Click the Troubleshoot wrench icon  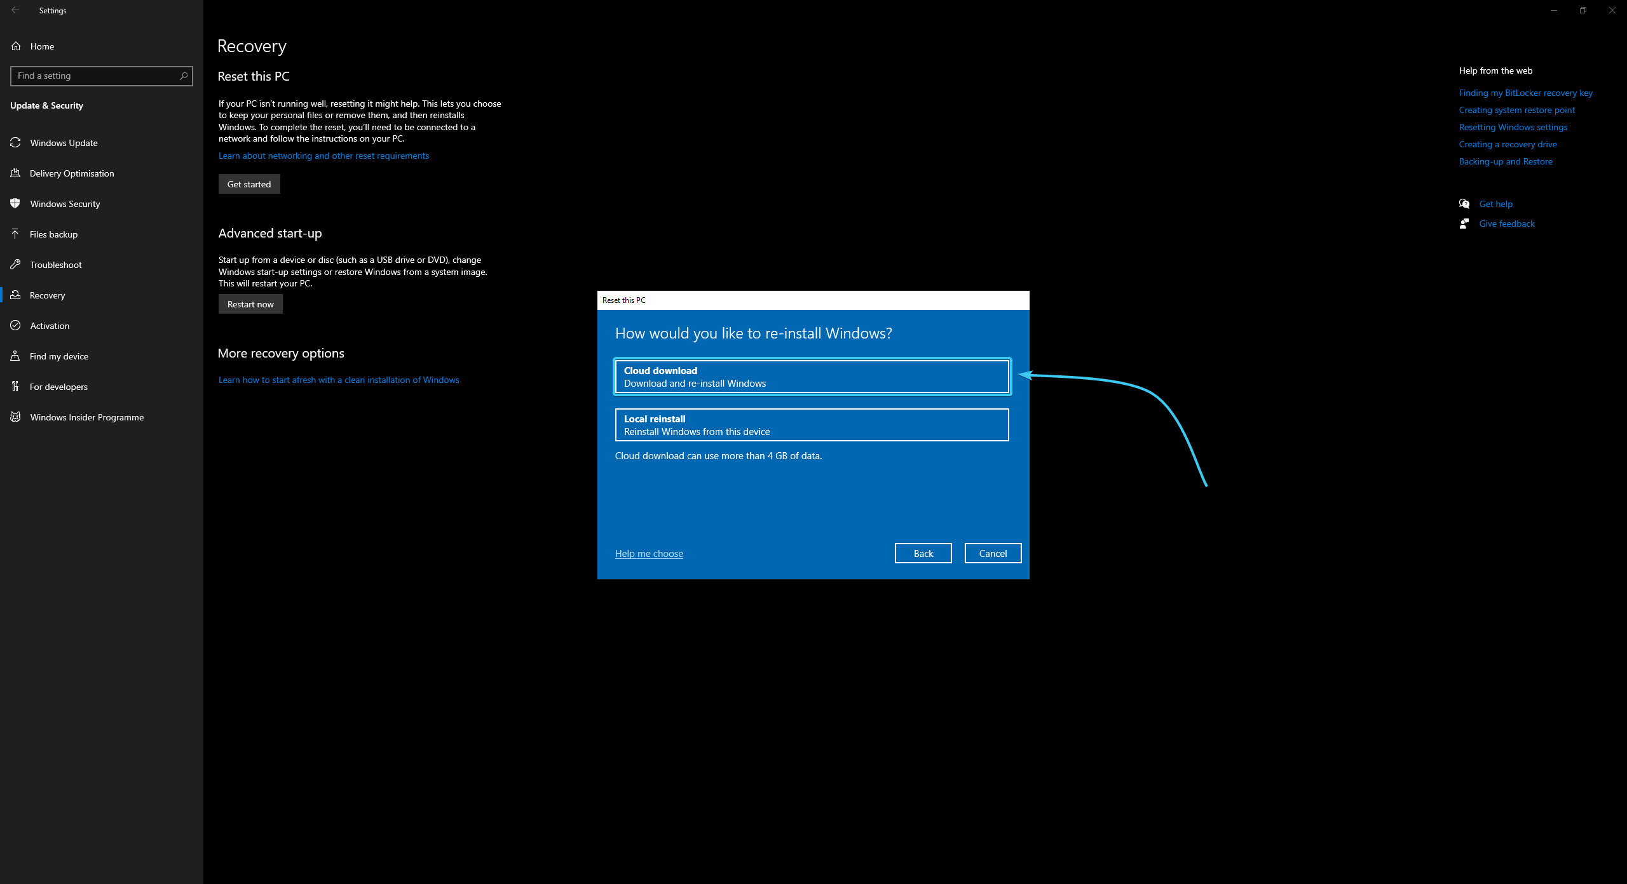[16, 265]
